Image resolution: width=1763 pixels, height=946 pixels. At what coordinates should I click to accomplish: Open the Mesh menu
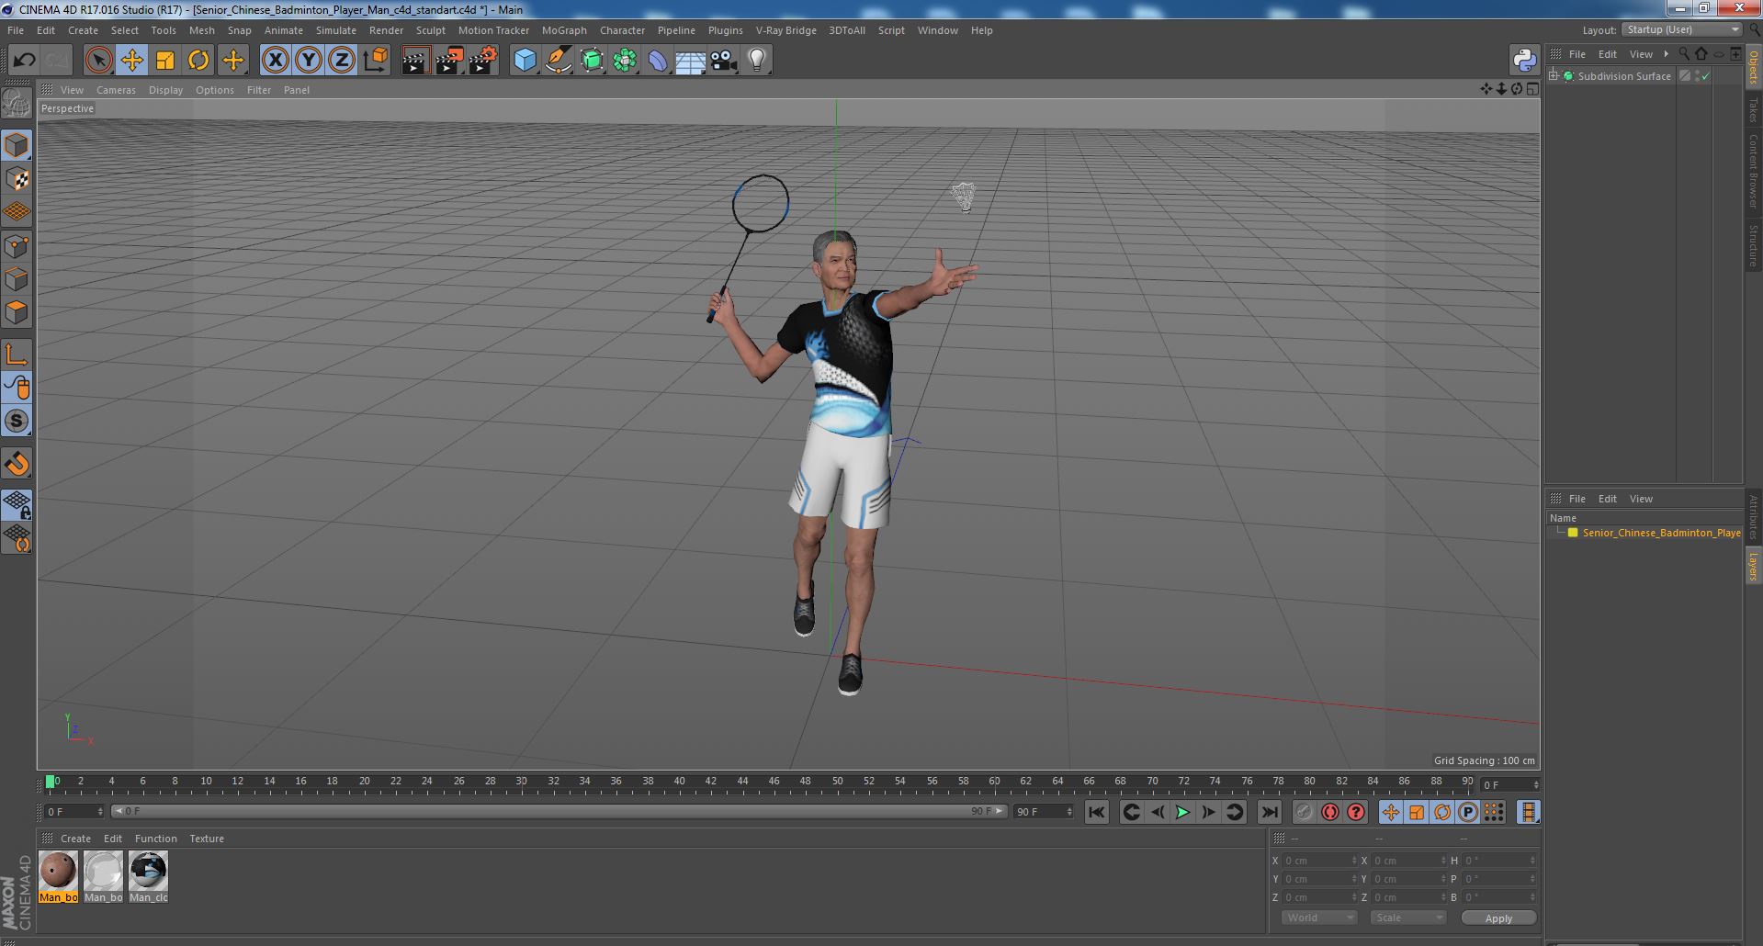pos(201,30)
